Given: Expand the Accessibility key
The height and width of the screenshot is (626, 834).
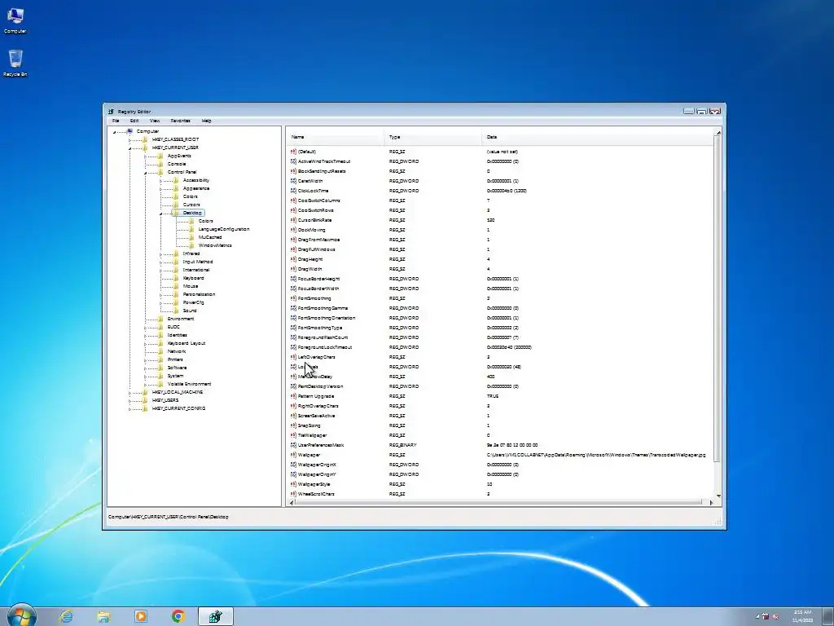Looking at the screenshot, I should pos(160,181).
